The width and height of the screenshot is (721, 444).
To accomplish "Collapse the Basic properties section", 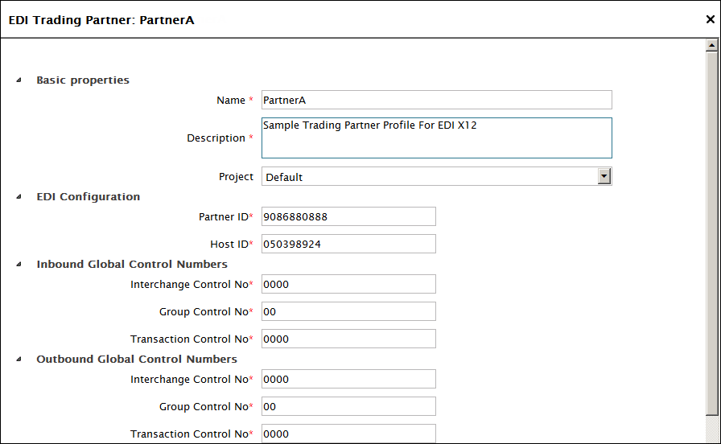I will [19, 80].
